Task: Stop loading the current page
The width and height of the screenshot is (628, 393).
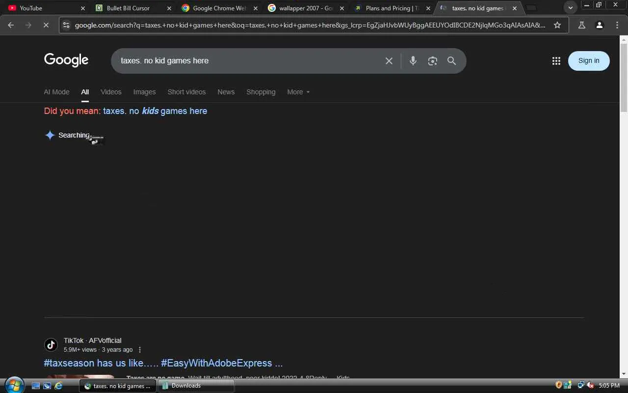Action: [46, 25]
